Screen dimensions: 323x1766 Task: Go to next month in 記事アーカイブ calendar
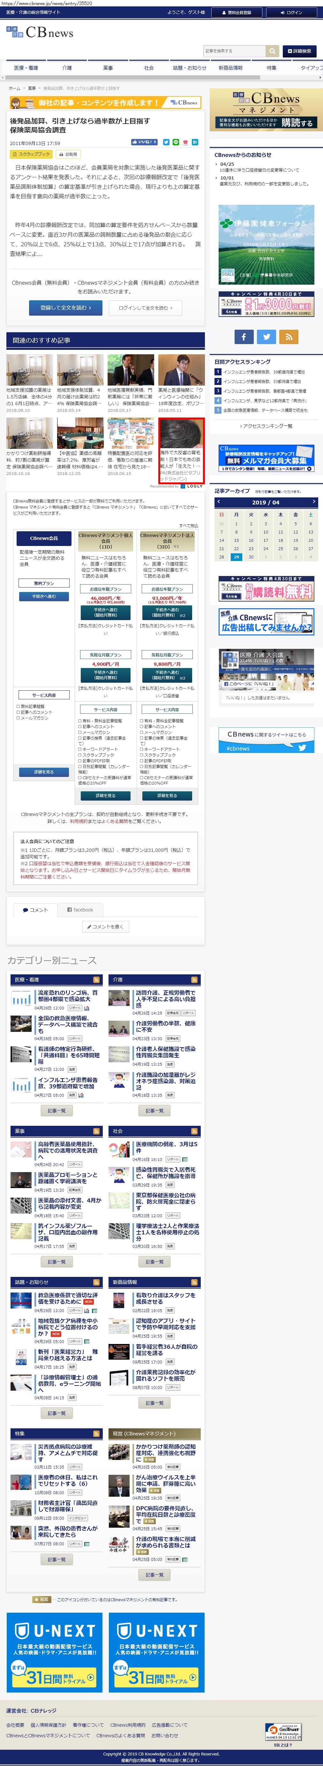click(x=314, y=502)
